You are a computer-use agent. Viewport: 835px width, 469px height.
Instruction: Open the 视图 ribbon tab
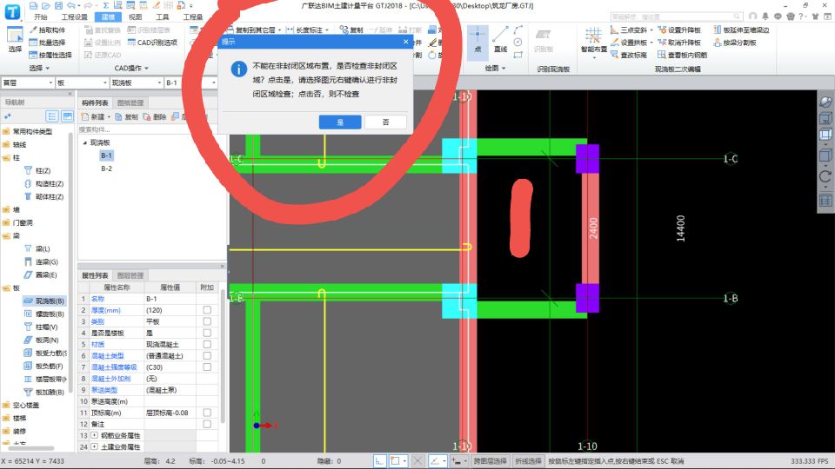[136, 17]
